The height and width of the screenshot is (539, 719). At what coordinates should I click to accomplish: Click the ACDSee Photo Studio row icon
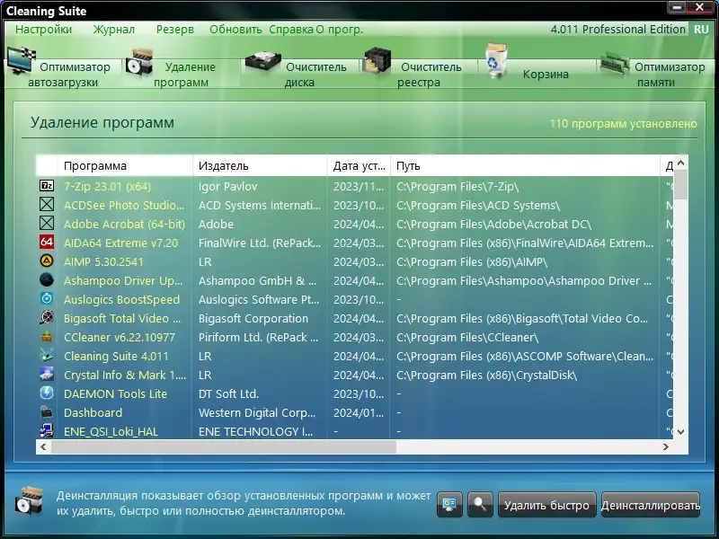click(x=47, y=205)
